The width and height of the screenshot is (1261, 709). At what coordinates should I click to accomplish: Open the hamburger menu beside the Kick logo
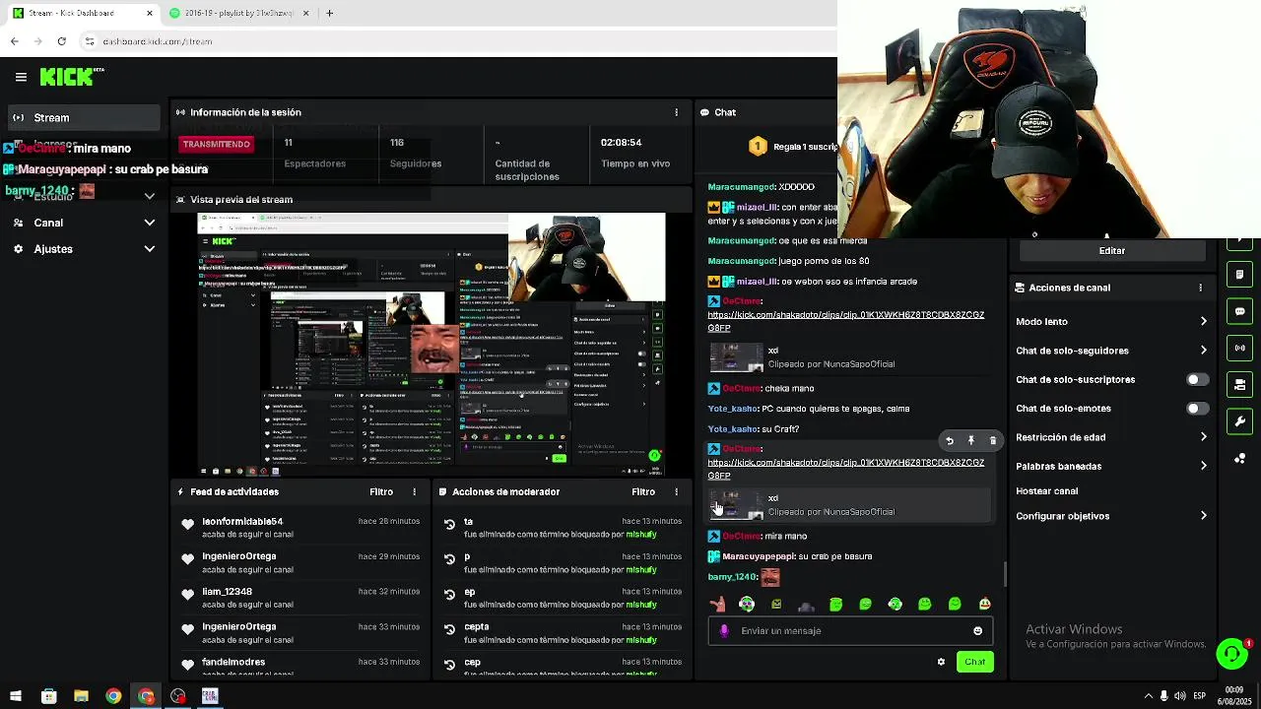coord(21,77)
